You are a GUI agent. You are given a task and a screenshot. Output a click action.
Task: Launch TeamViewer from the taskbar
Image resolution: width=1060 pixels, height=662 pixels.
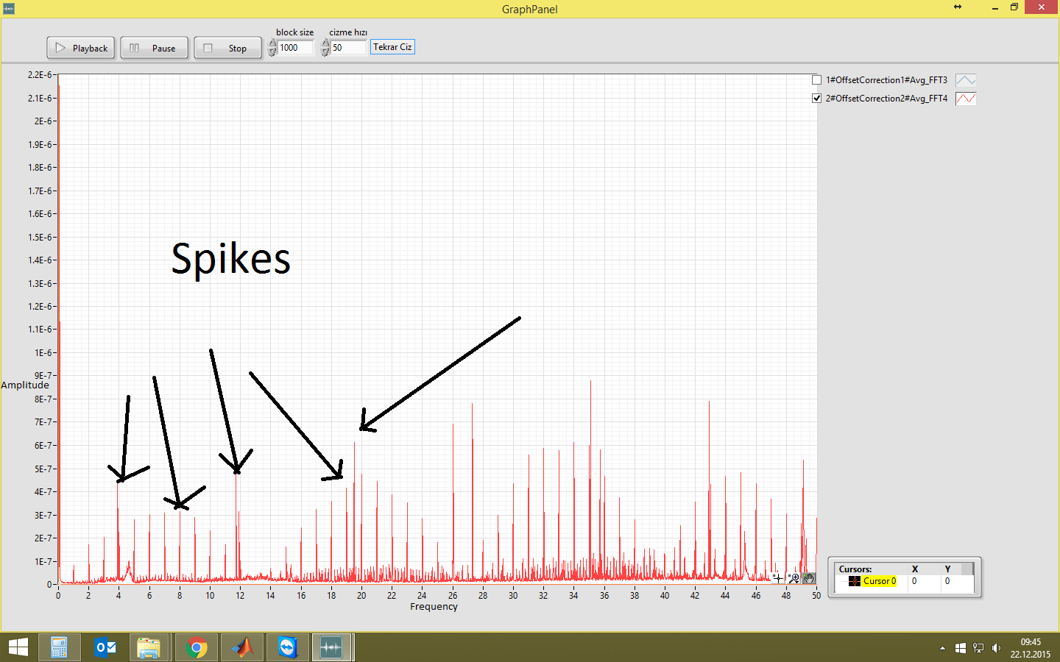(x=287, y=647)
